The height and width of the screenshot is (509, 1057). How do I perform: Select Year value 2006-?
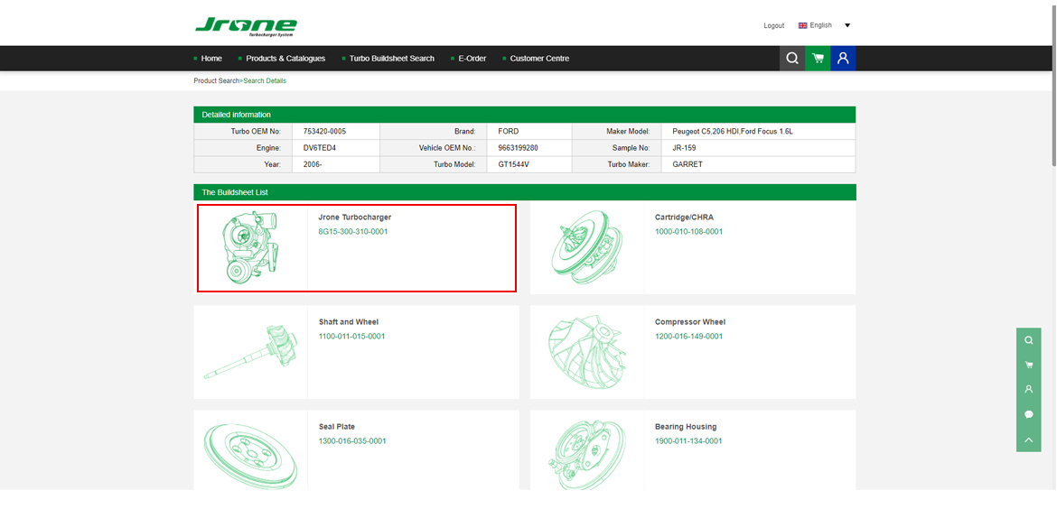[313, 164]
